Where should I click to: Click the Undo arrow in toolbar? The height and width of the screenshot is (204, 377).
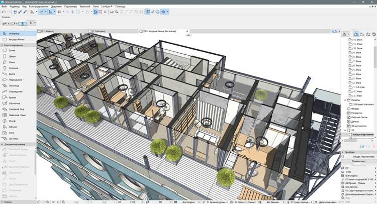pyautogui.click(x=4, y=12)
